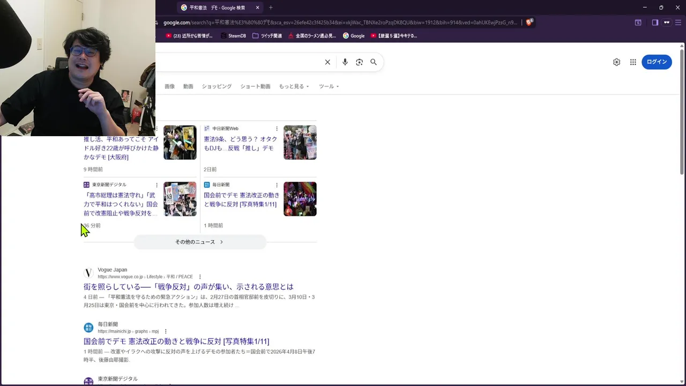The width and height of the screenshot is (686, 386).
Task: Open headline 「高市総理は憲法守れ」
Action: 121,204
